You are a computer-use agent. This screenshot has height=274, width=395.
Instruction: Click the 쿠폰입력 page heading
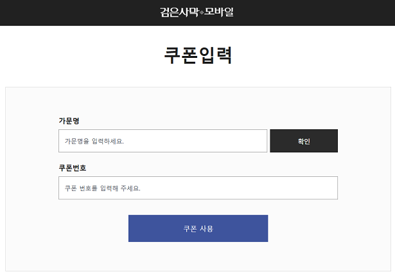click(197, 55)
